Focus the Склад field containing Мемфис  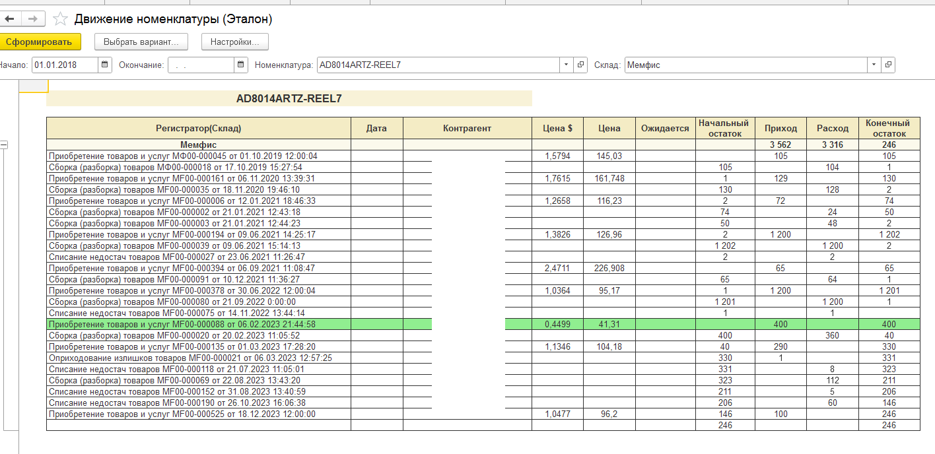[745, 65]
